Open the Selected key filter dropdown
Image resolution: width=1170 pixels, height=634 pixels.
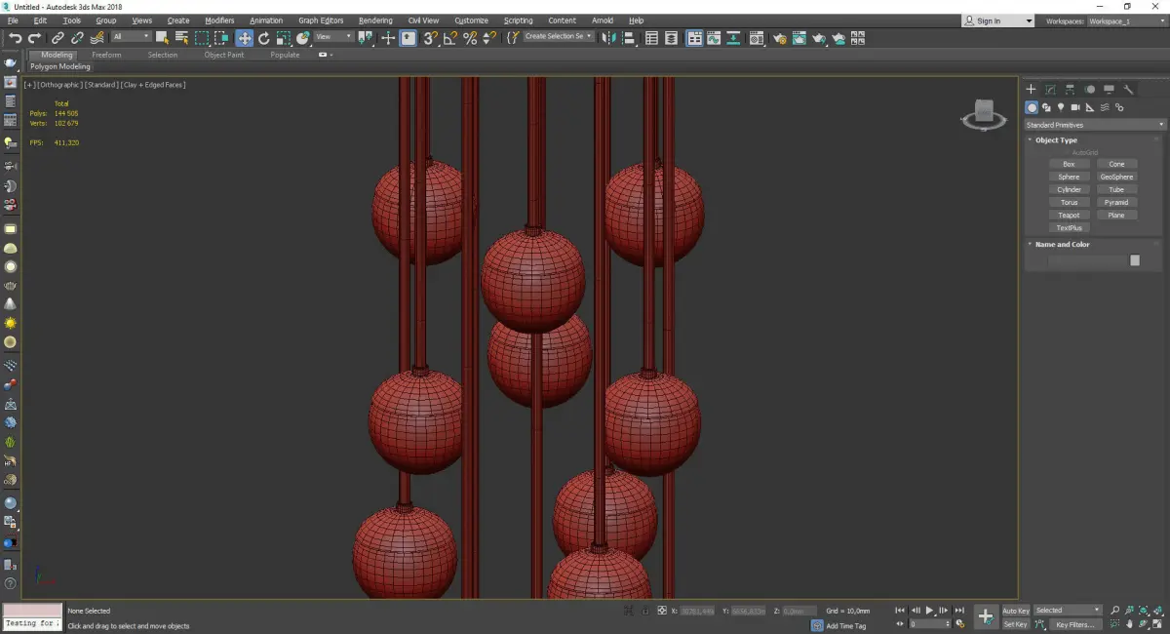click(1068, 611)
